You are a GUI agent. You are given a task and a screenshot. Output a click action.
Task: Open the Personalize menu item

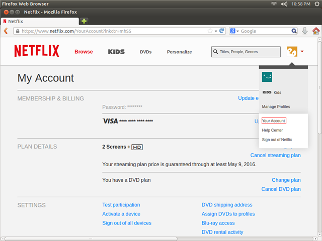179,52
